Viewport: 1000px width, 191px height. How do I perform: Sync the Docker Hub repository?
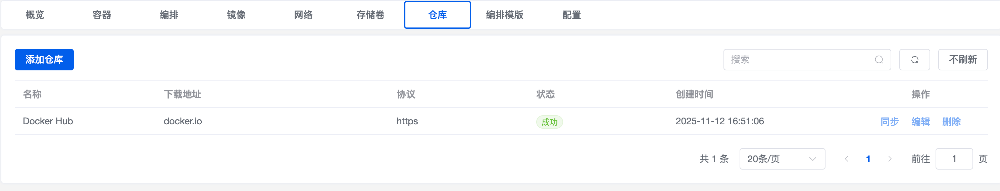point(889,122)
